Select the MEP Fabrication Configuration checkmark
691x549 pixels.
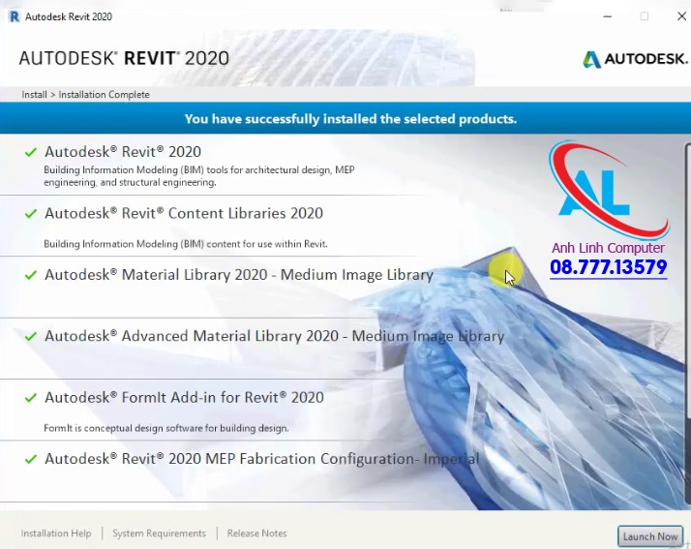tap(31, 459)
